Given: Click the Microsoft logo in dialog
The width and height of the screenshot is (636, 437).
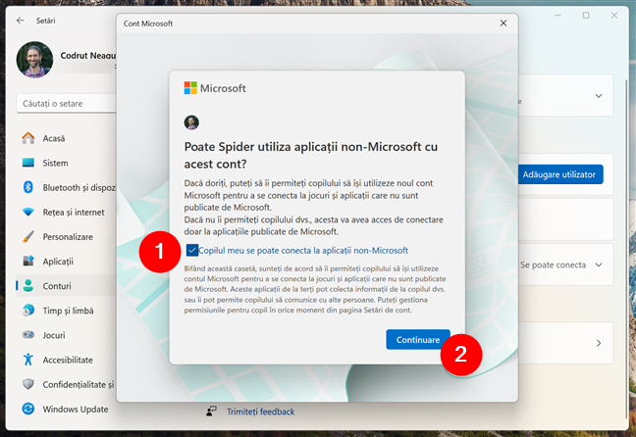Looking at the screenshot, I should [215, 88].
